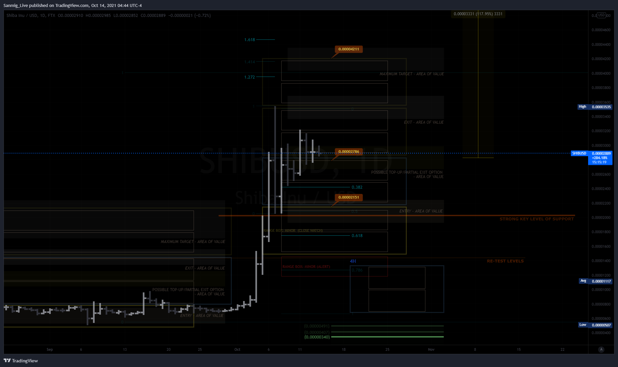
Task: Click the 1.272 Fibonacci level label
Action: click(x=250, y=77)
